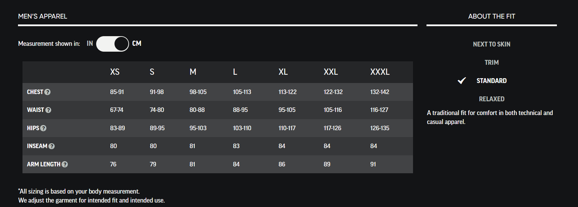This screenshot has width=578, height=207.
Task: Click the XL chest value 113-122
Action: click(287, 92)
